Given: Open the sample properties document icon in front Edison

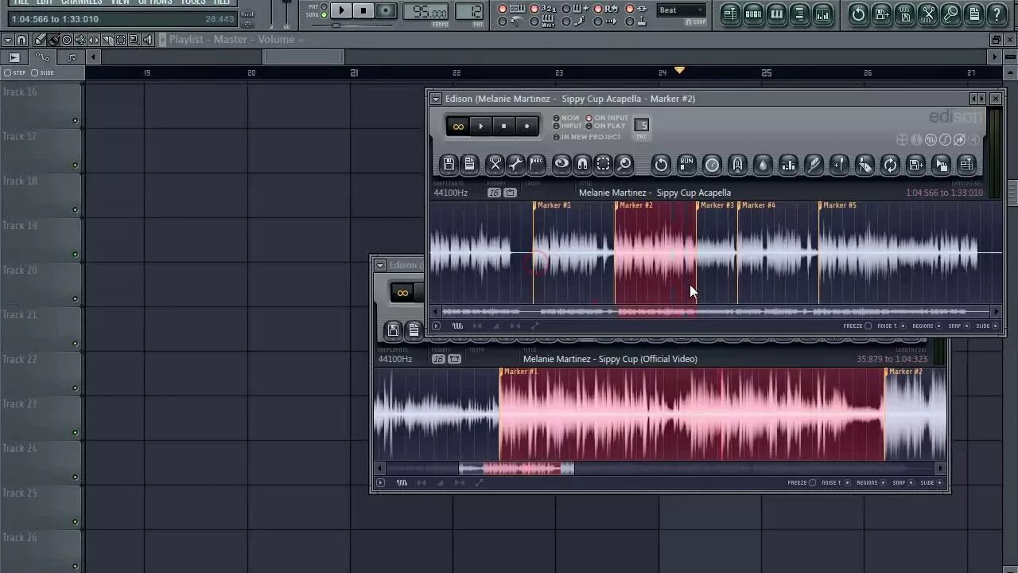Looking at the screenshot, I should coord(470,165).
